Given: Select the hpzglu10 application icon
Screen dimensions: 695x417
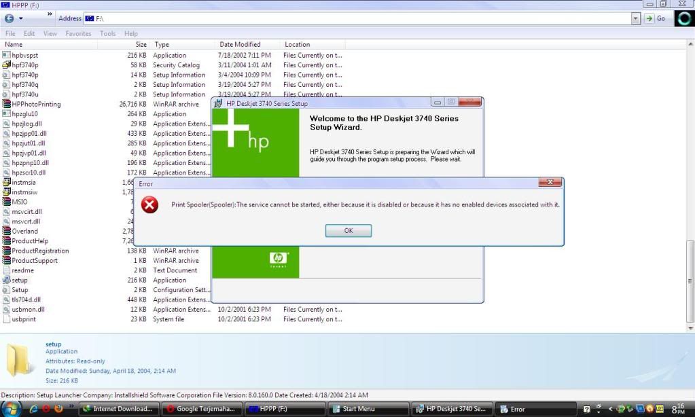Looking at the screenshot, I should tap(6, 114).
